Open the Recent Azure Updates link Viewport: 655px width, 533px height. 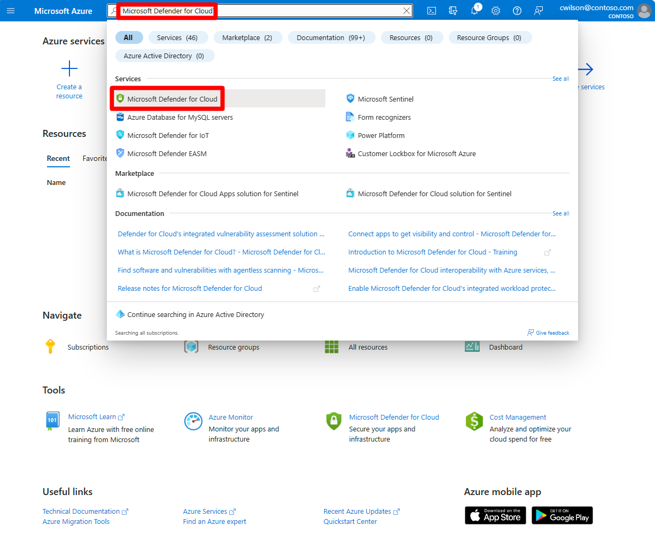357,511
